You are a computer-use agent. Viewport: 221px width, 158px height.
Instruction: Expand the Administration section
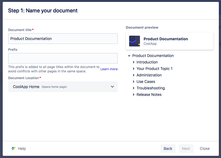(133, 75)
